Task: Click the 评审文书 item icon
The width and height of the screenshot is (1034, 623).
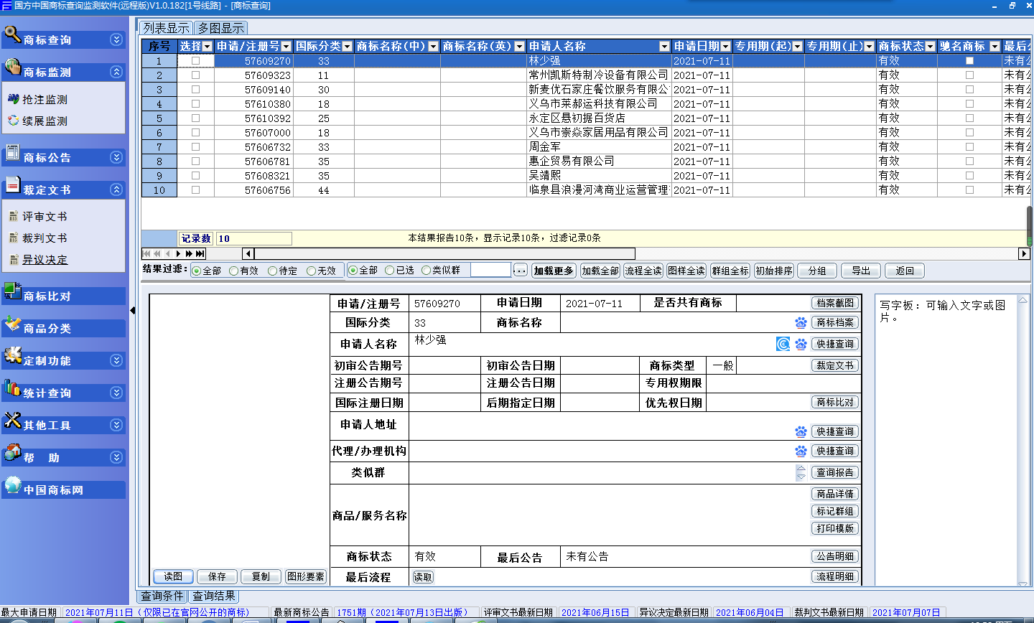Action: [14, 216]
